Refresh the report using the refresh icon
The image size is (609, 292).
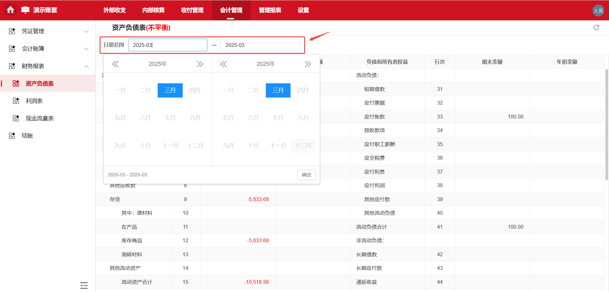coord(597,28)
